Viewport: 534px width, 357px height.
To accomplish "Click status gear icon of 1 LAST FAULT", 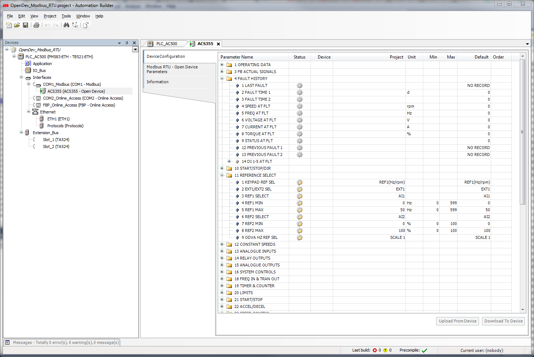I will pos(300,85).
